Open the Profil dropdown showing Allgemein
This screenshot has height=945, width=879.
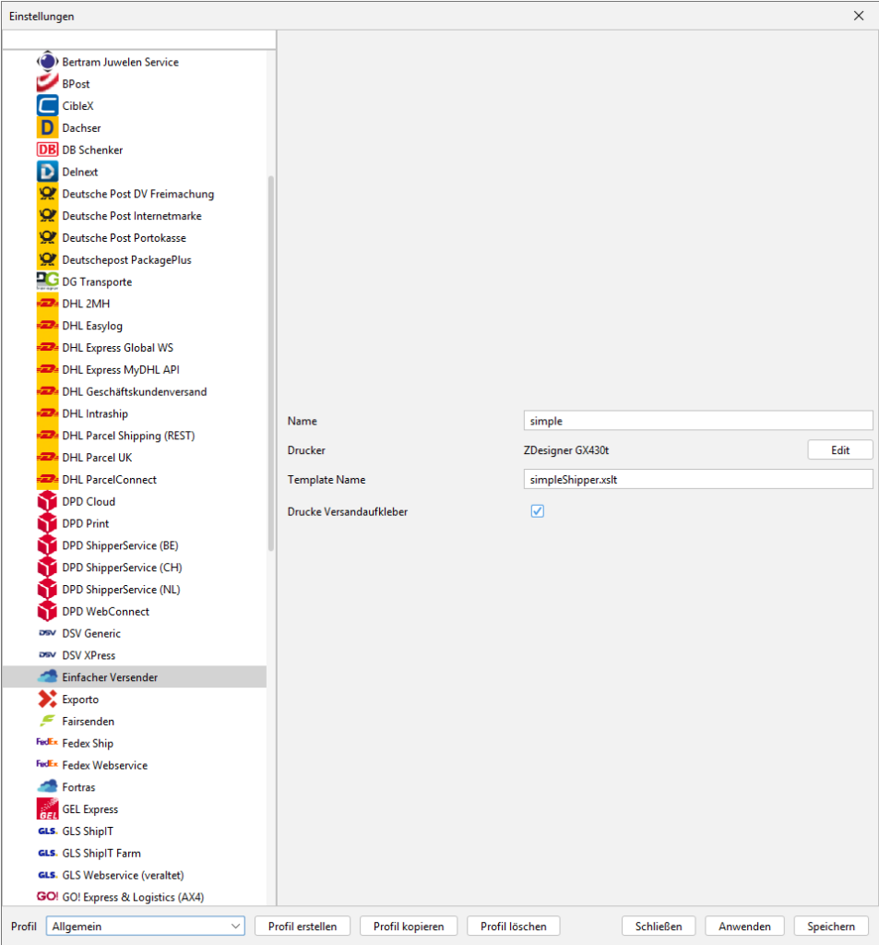click(x=145, y=927)
